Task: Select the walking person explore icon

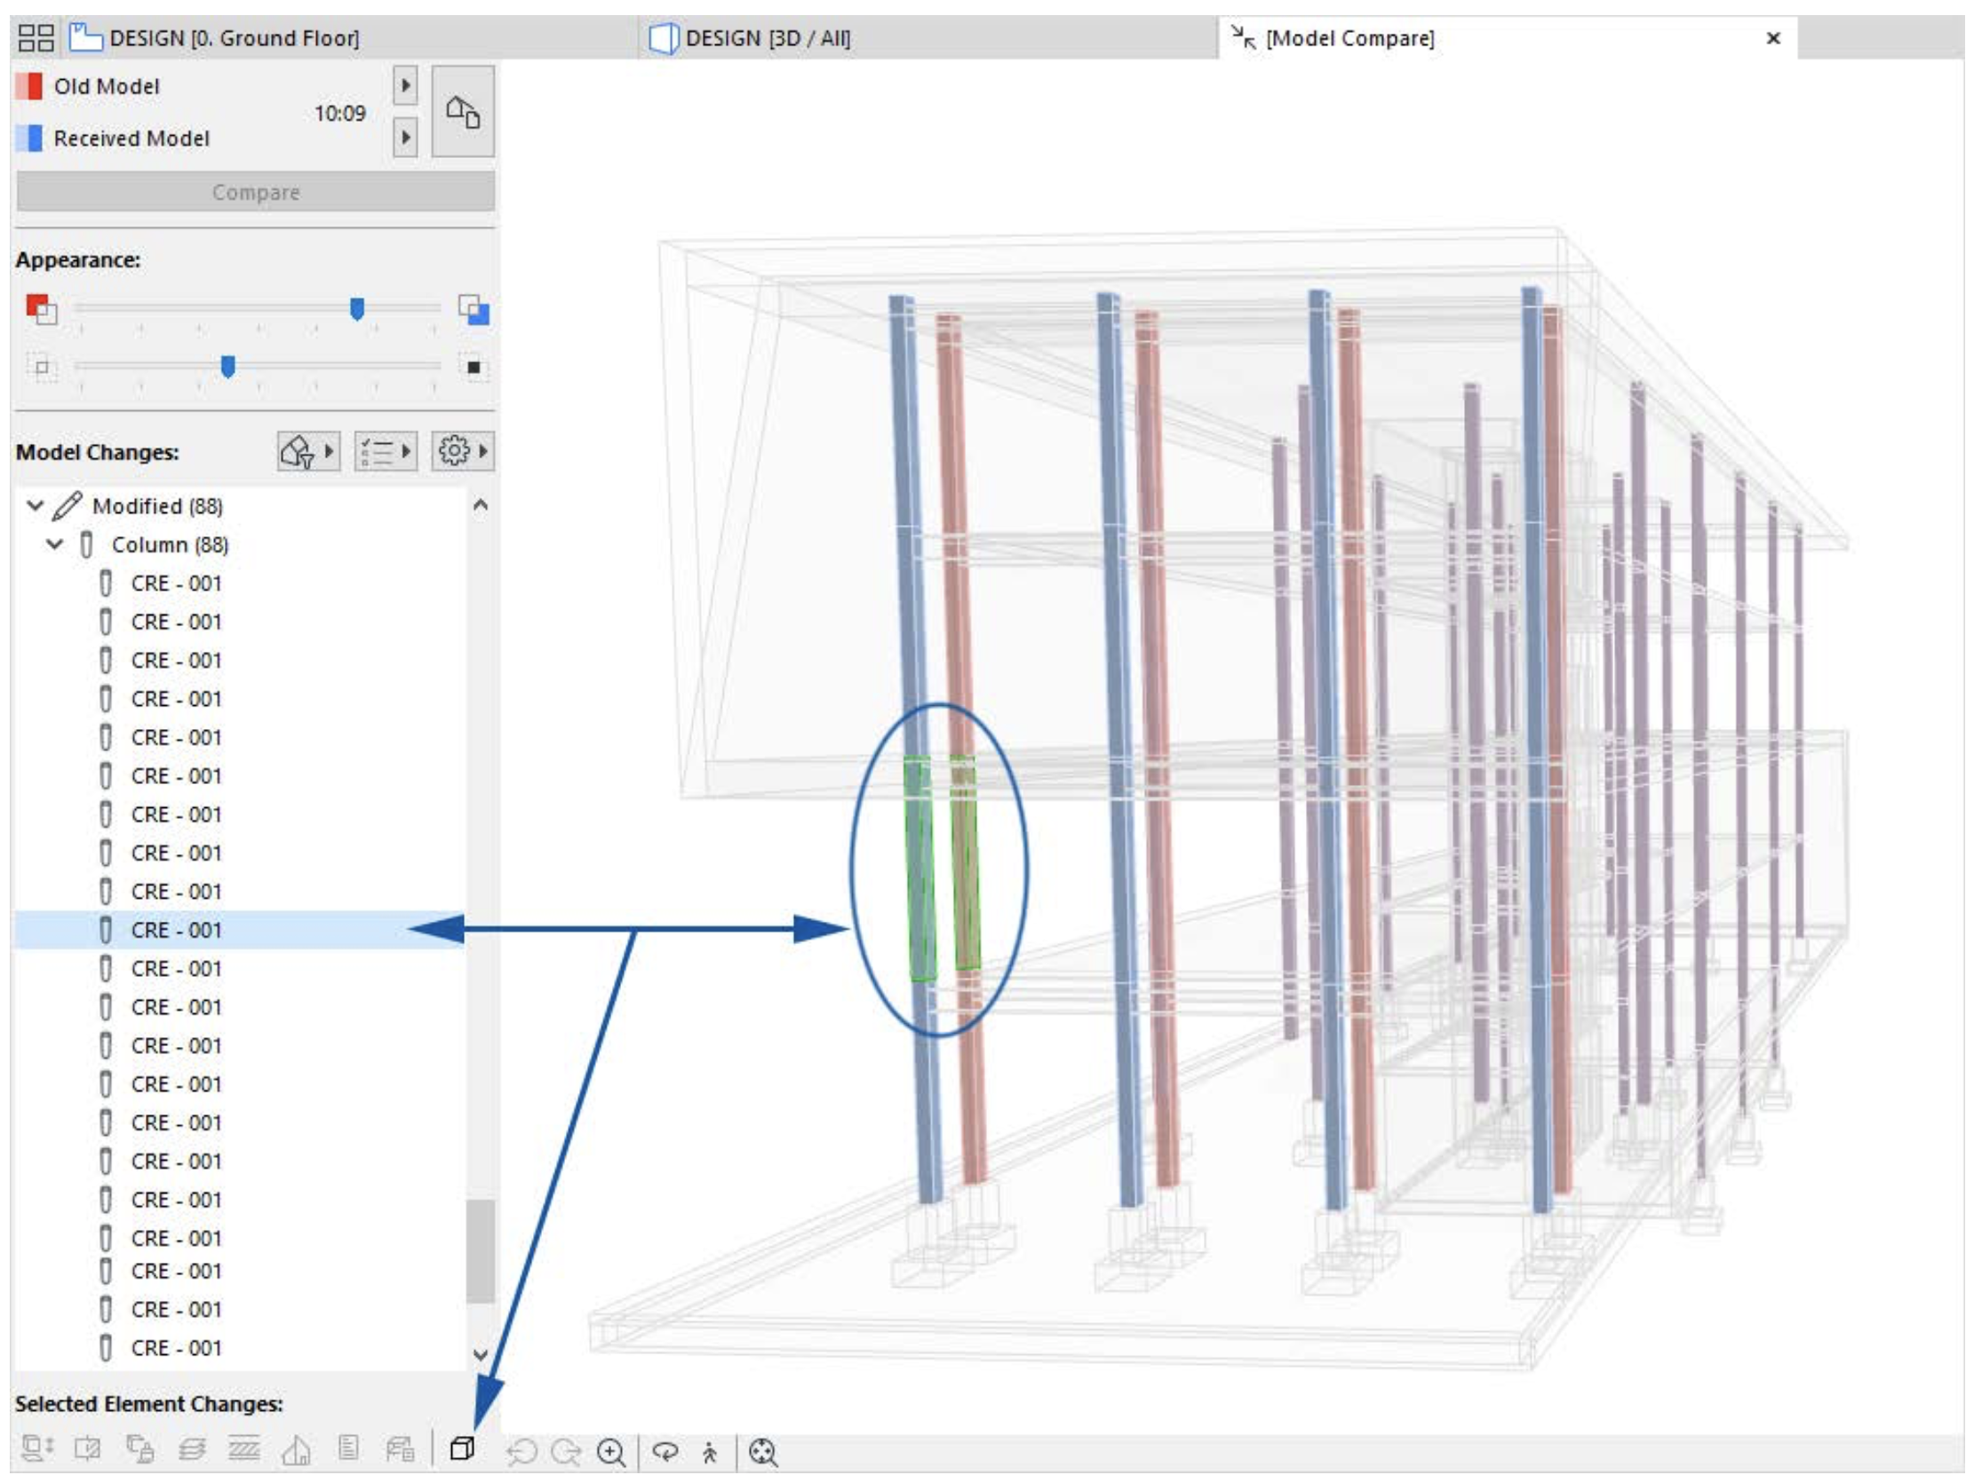Action: (x=711, y=1453)
